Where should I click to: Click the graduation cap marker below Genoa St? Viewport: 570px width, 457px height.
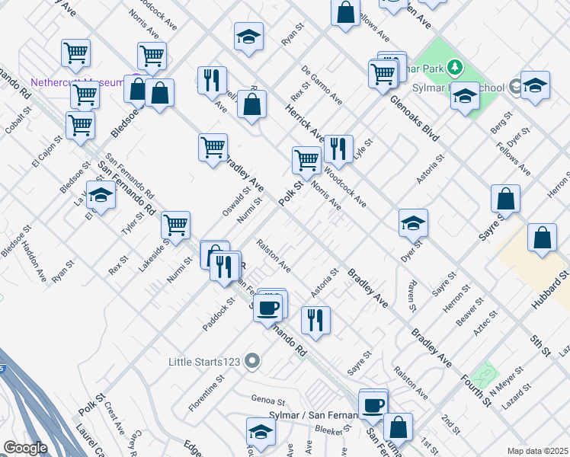pyautogui.click(x=261, y=433)
